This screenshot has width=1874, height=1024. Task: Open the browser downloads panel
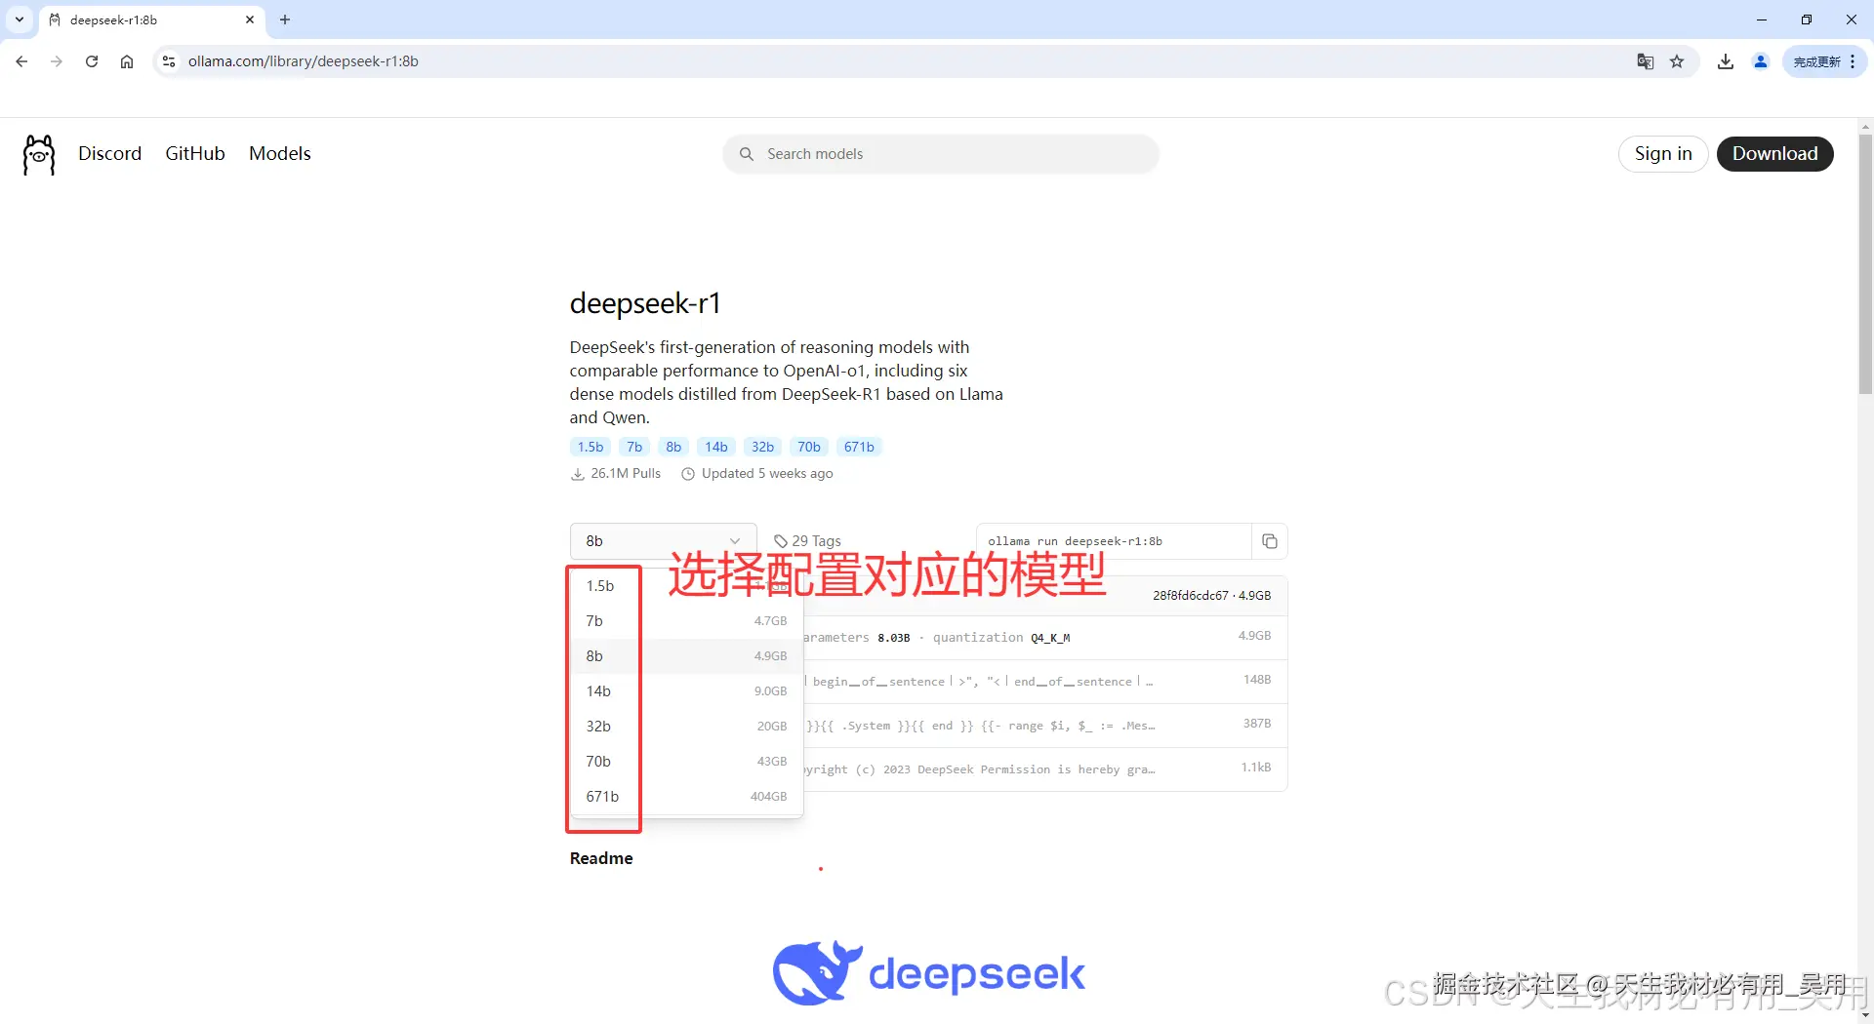click(1725, 60)
